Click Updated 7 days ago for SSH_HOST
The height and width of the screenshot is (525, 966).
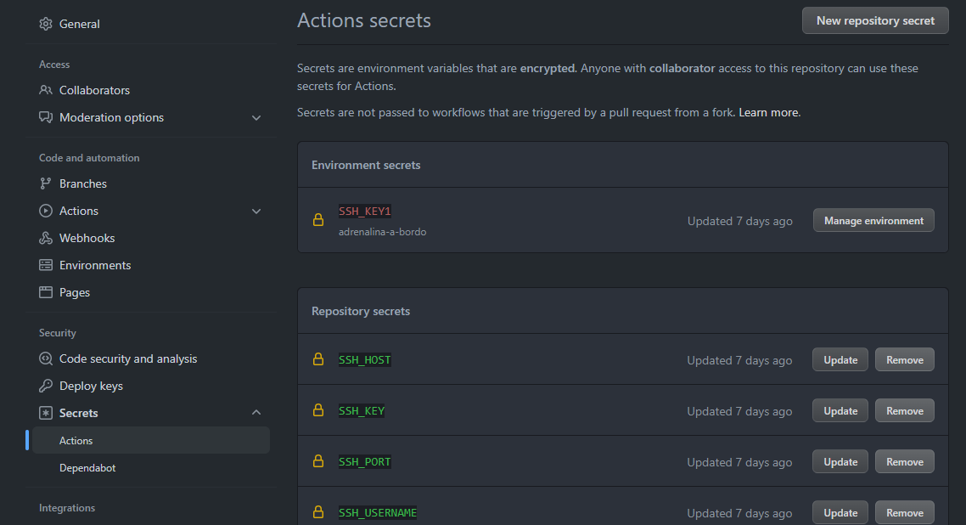(x=739, y=360)
